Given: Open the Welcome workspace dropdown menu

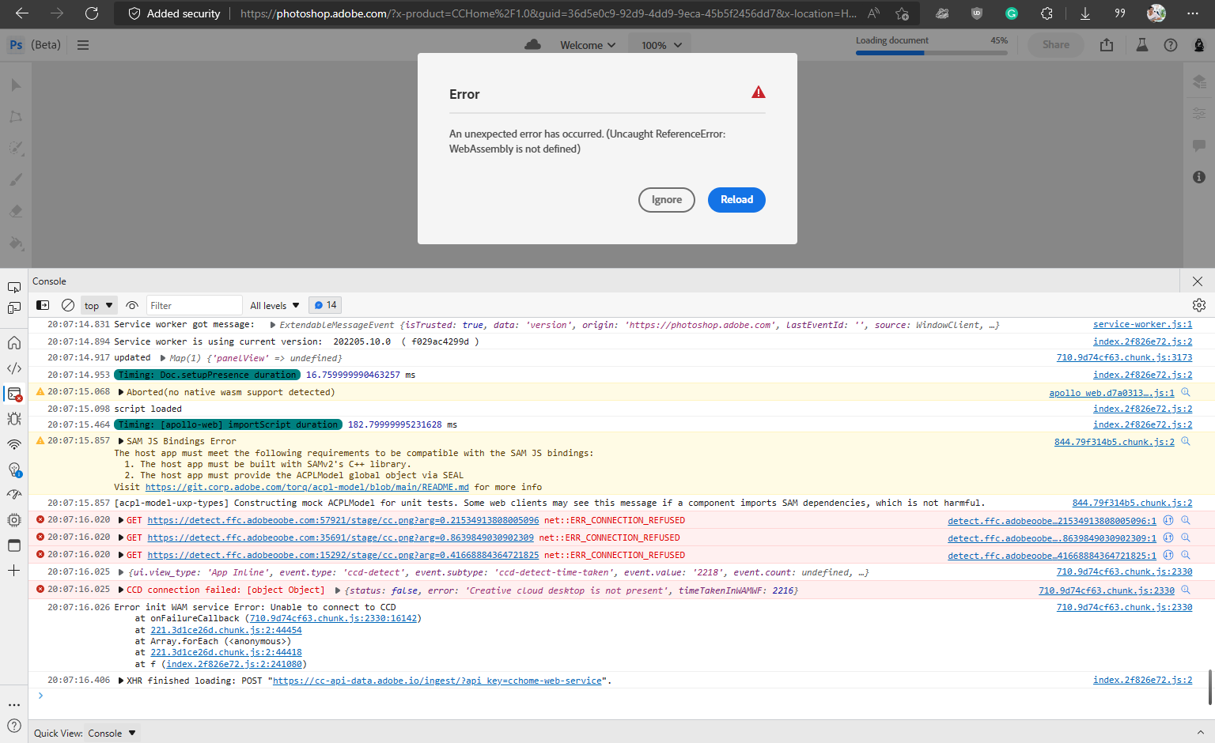Looking at the screenshot, I should click(588, 45).
